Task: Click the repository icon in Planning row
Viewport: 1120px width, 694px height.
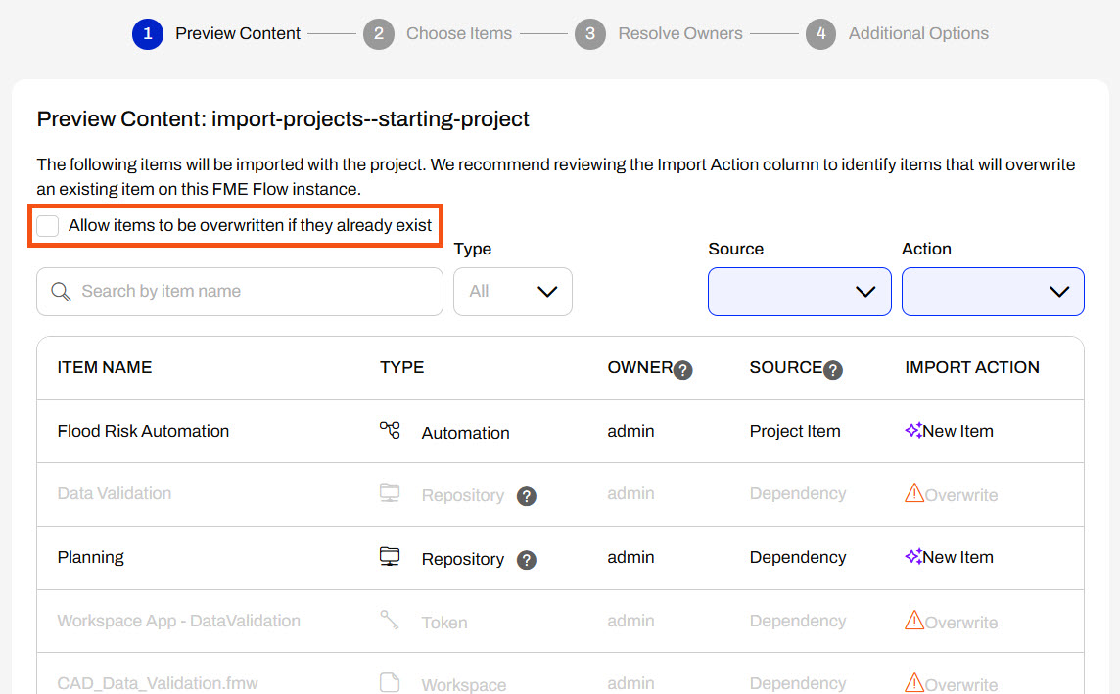Action: point(390,557)
